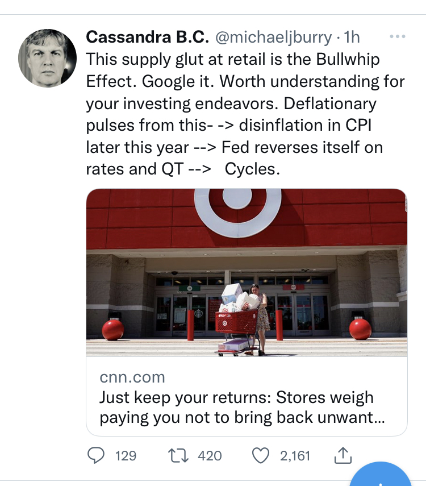Image resolution: width=426 pixels, height=486 pixels.
Task: Like the tweet with the heart icon
Action: (x=260, y=455)
